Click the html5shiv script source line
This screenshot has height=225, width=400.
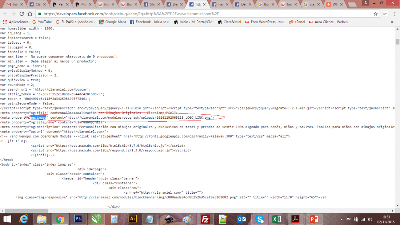click(x=108, y=146)
